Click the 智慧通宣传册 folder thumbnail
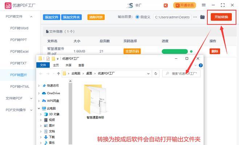The height and width of the screenshot is (145, 239). click(95, 100)
